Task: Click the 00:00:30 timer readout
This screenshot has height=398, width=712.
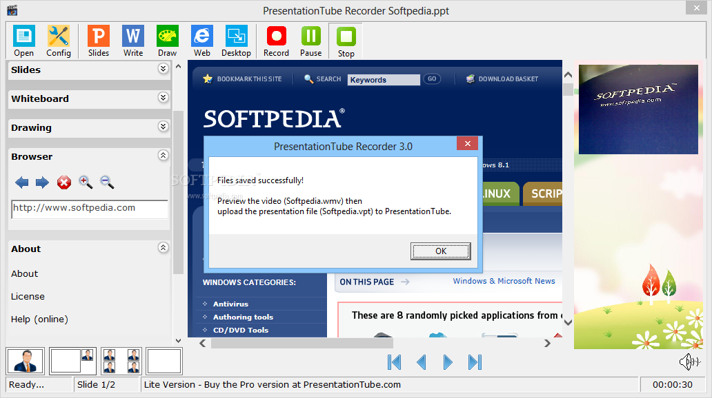Action: [x=673, y=385]
